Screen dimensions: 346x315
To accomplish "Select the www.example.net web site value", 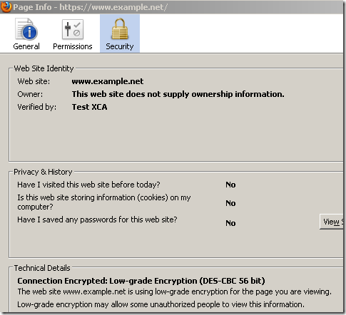I will point(108,81).
